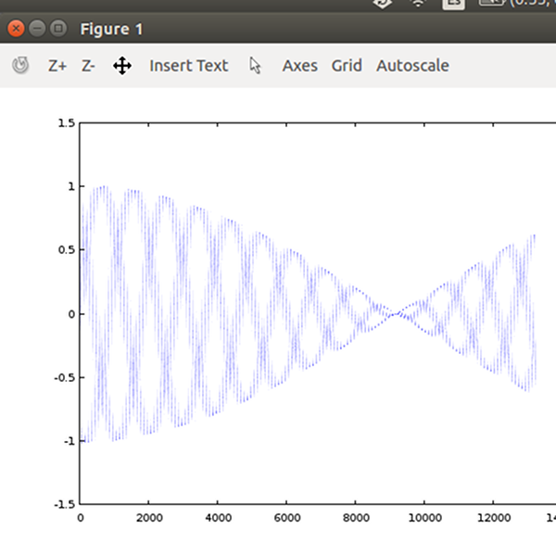Viewport: 556px width, 556px height.
Task: Select the rotate tool icon
Action: tap(20, 66)
